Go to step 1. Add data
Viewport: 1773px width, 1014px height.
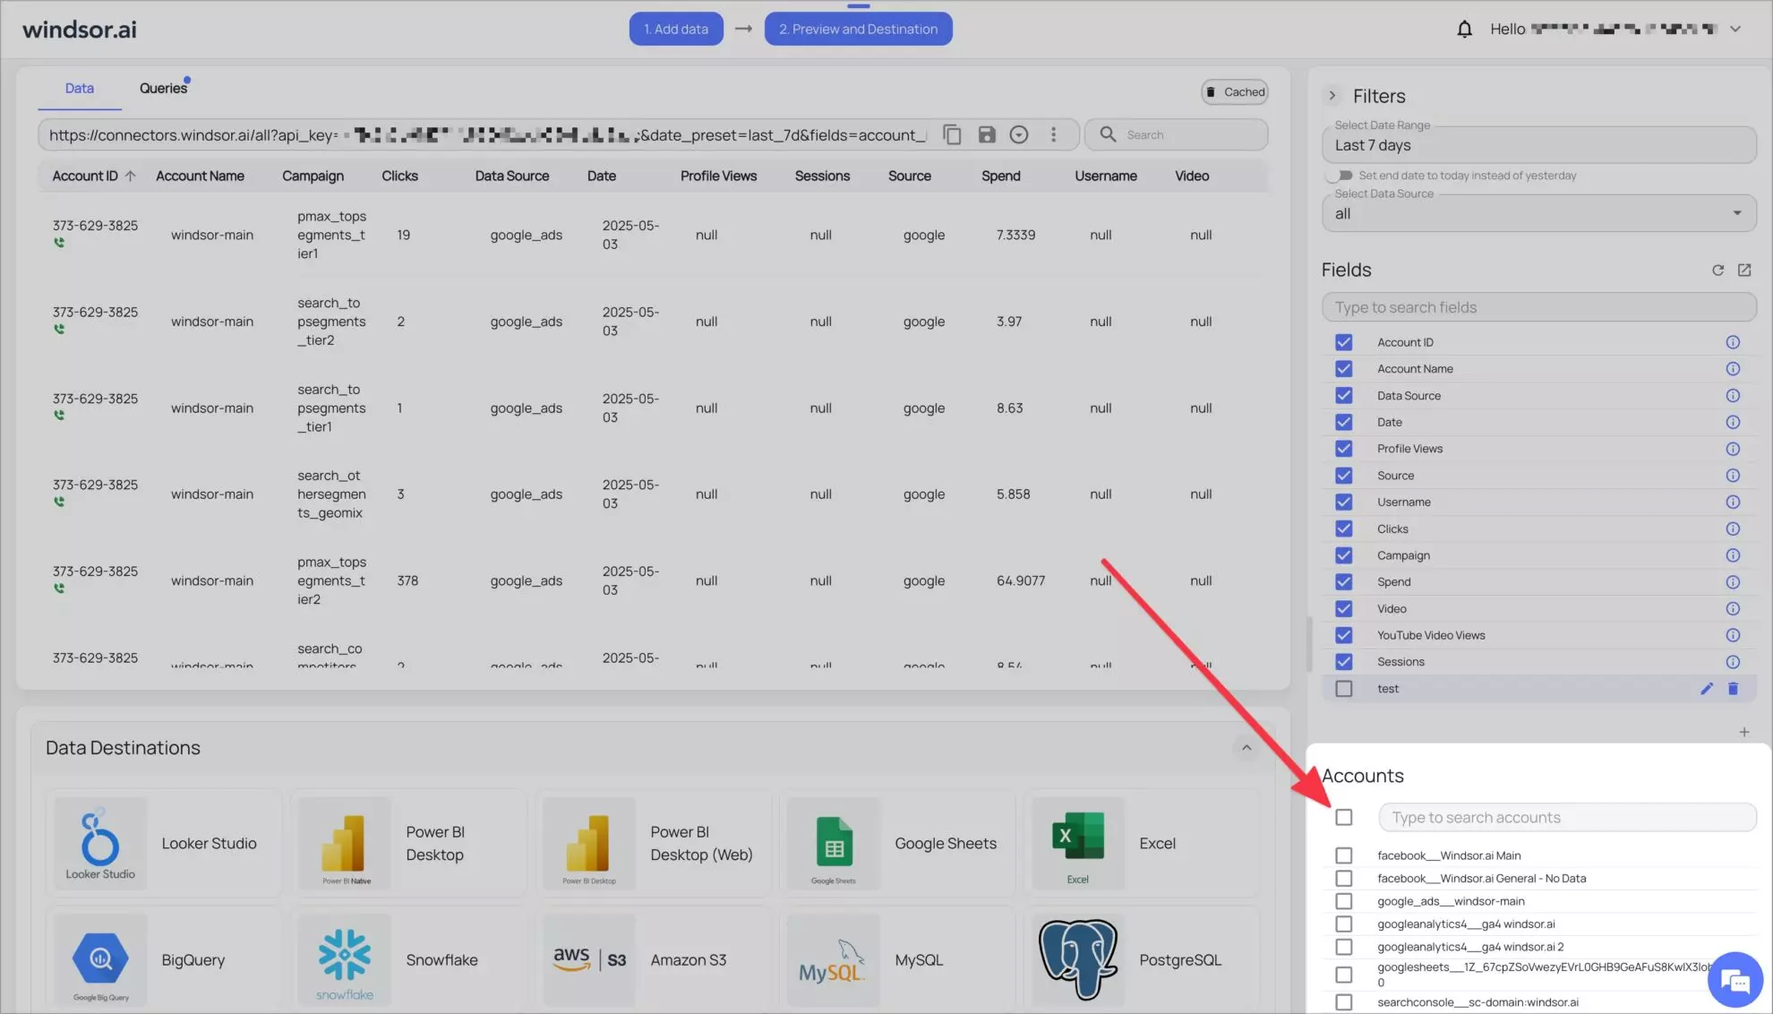[x=676, y=30]
